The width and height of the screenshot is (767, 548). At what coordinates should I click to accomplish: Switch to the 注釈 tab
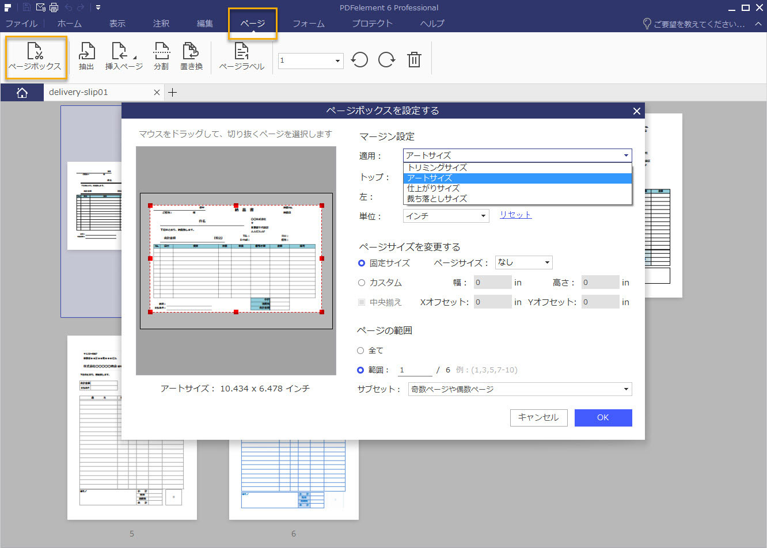[x=161, y=24]
